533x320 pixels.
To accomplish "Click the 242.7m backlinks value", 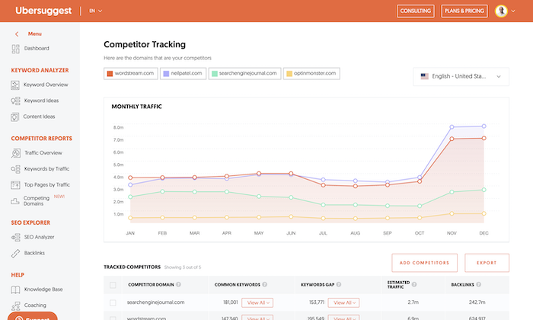I will tap(477, 302).
